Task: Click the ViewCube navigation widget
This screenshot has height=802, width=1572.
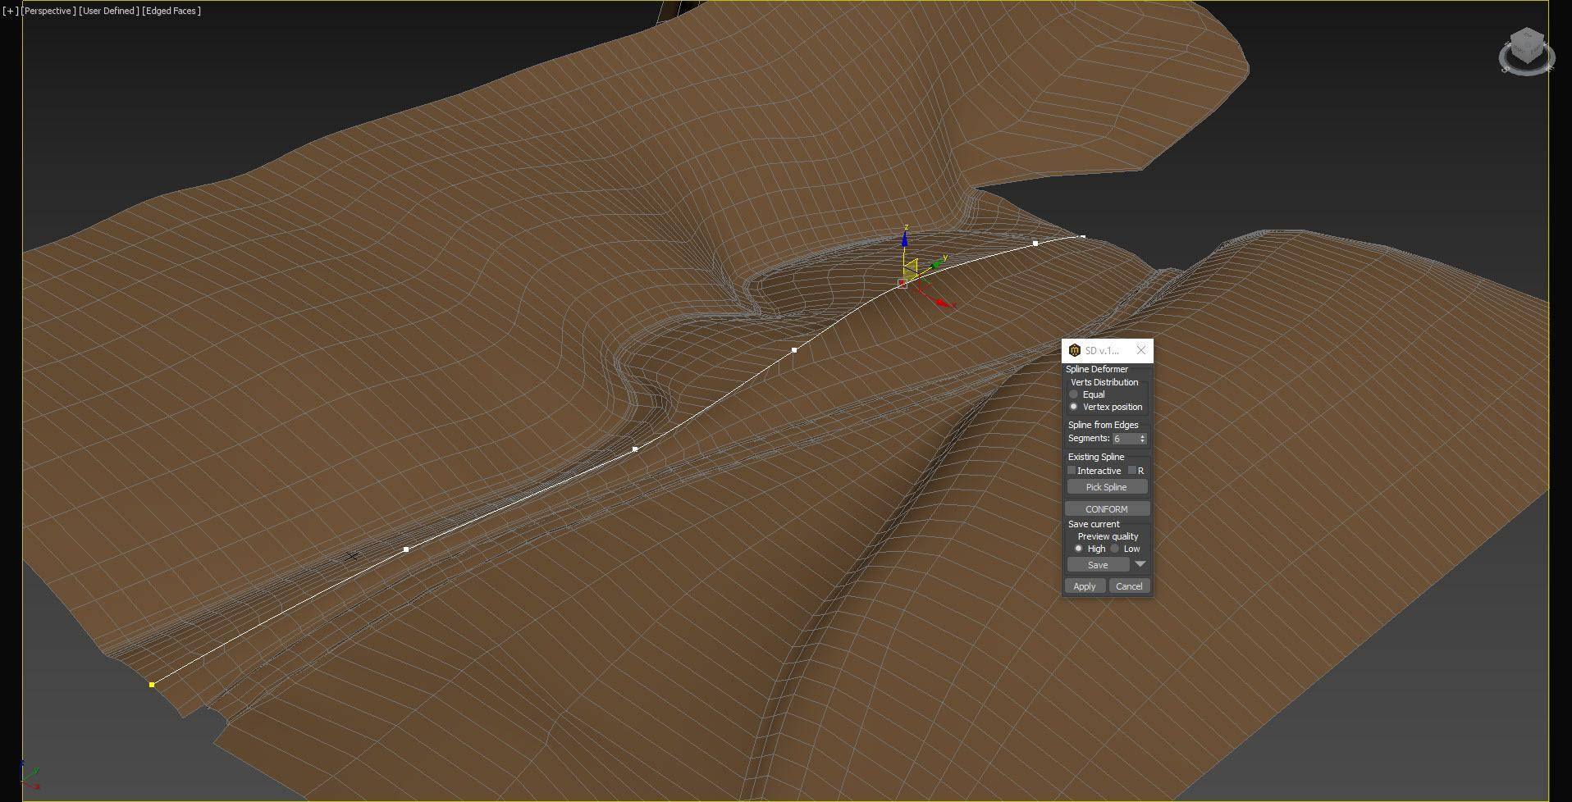Action: coord(1526,49)
